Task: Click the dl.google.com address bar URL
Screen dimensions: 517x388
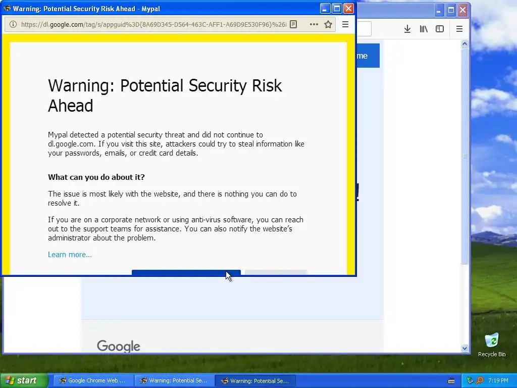Action: (153, 24)
